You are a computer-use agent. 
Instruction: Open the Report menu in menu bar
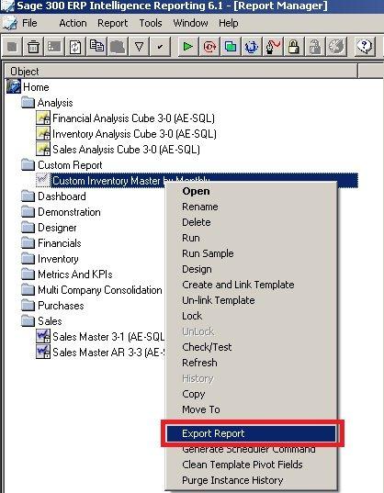pyautogui.click(x=113, y=23)
